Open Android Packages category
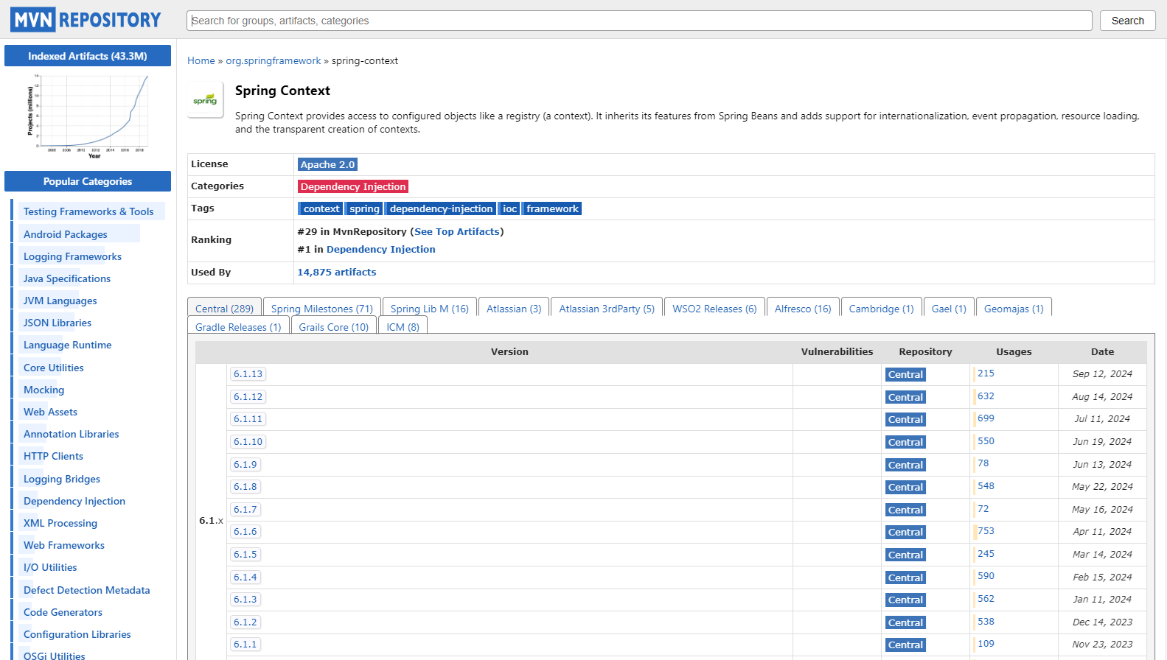Screen dimensions: 1167x660 pyautogui.click(x=66, y=234)
